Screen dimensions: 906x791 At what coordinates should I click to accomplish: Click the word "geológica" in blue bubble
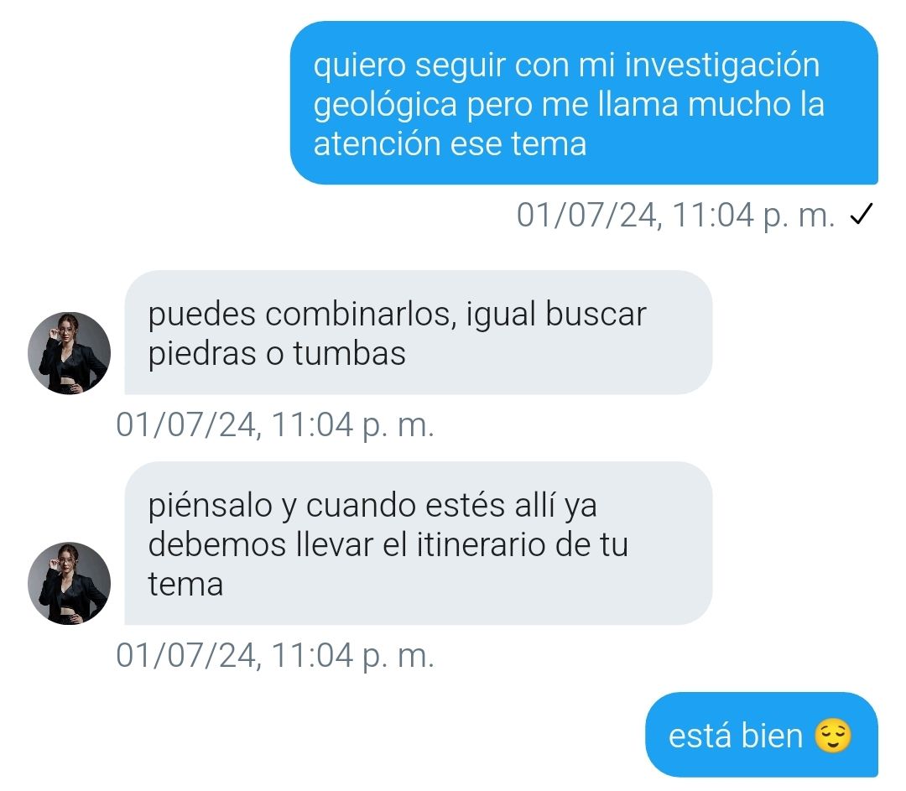[x=385, y=106]
